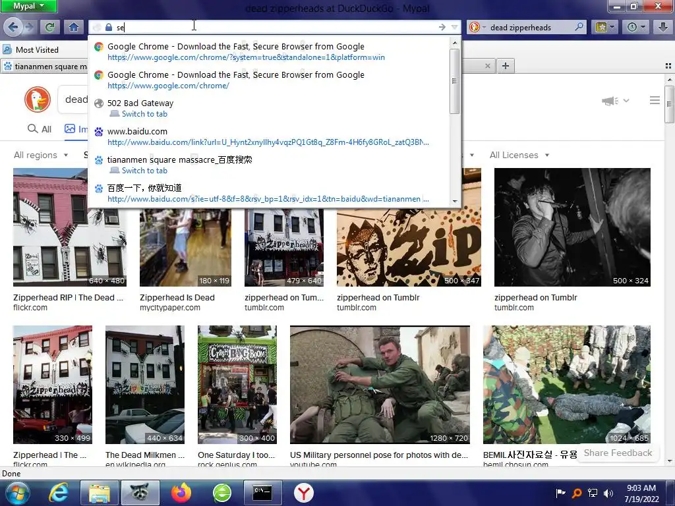Open a new tab with the plus button
Viewport: 675px width, 506px height.
[506, 66]
